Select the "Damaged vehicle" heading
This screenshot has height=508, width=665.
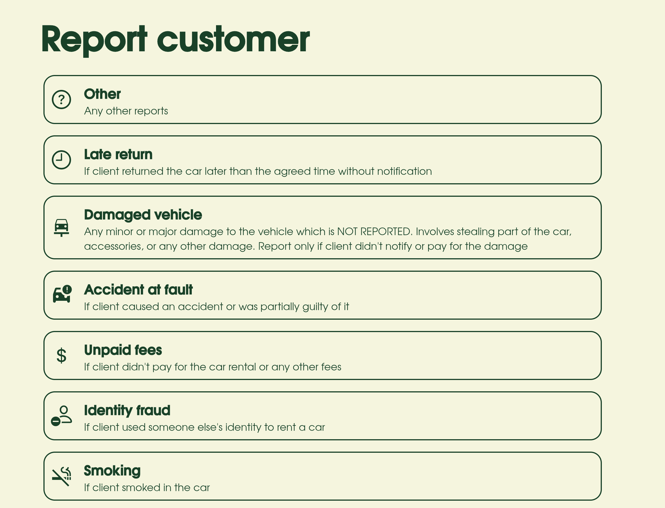tap(143, 215)
